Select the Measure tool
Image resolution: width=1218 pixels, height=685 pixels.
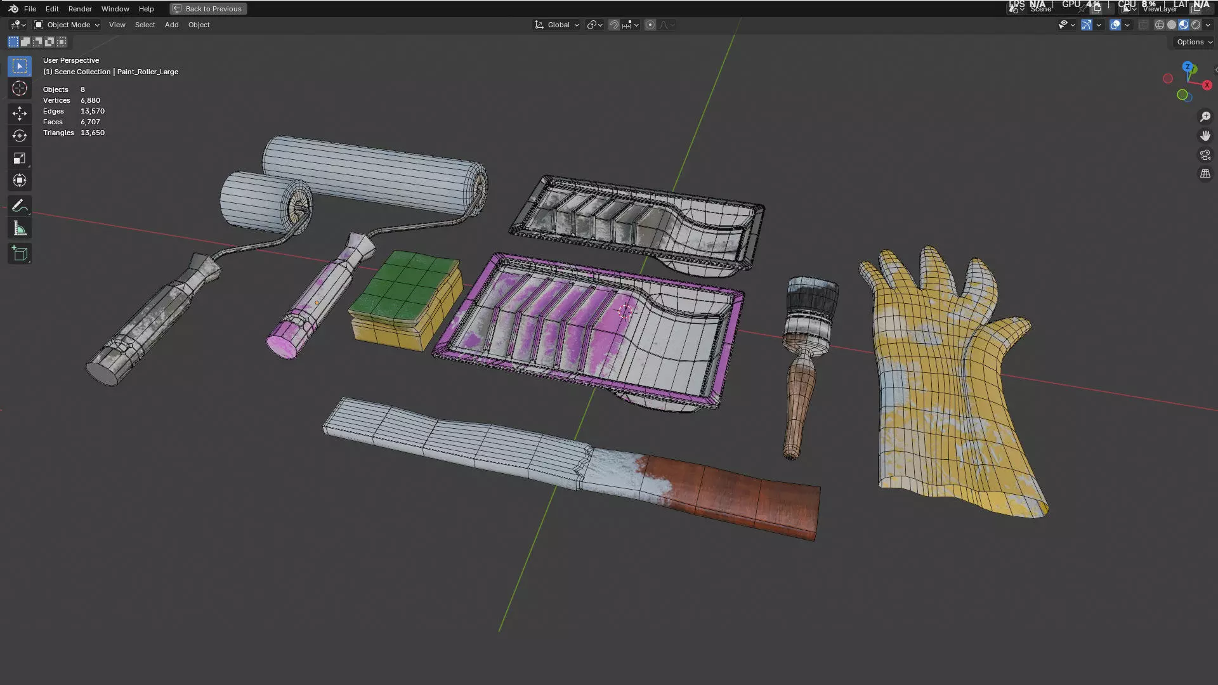point(19,229)
